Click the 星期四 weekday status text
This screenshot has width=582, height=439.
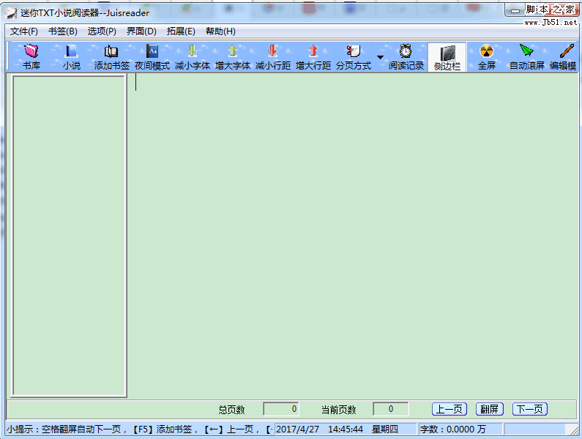(385, 429)
